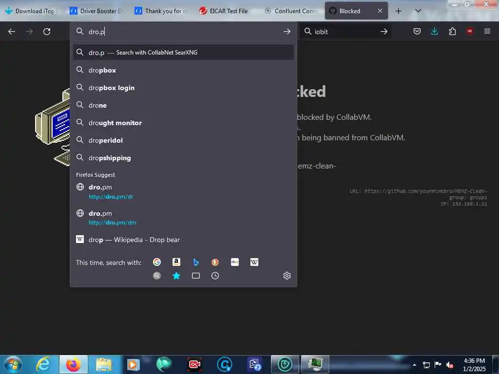Click Firefox icon in taskbar
The image size is (499, 374).
pos(73,364)
